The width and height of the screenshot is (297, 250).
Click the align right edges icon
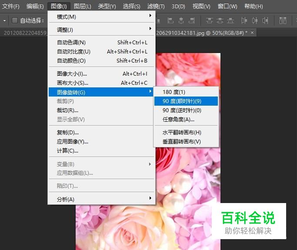191,20
